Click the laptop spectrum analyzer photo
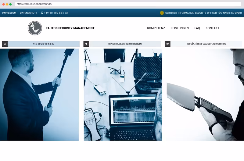244x161 pixels. coord(123,95)
